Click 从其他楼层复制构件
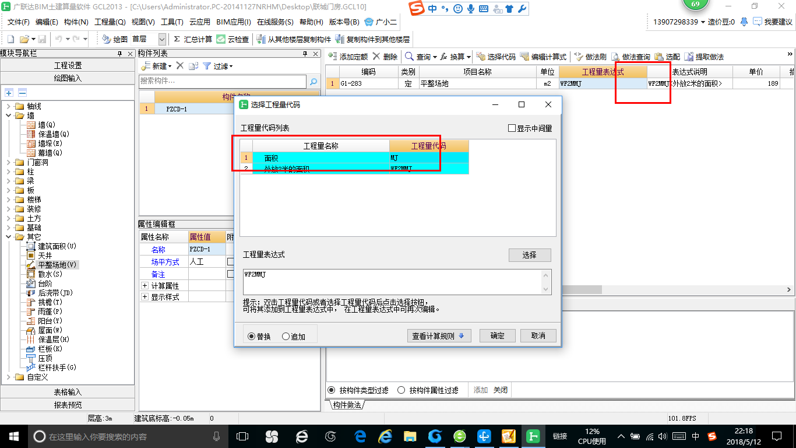Viewport: 796px width, 448px height. click(x=294, y=39)
